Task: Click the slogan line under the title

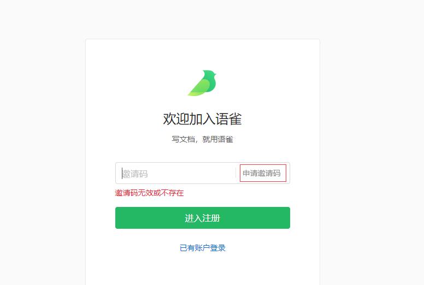Action: coord(202,139)
